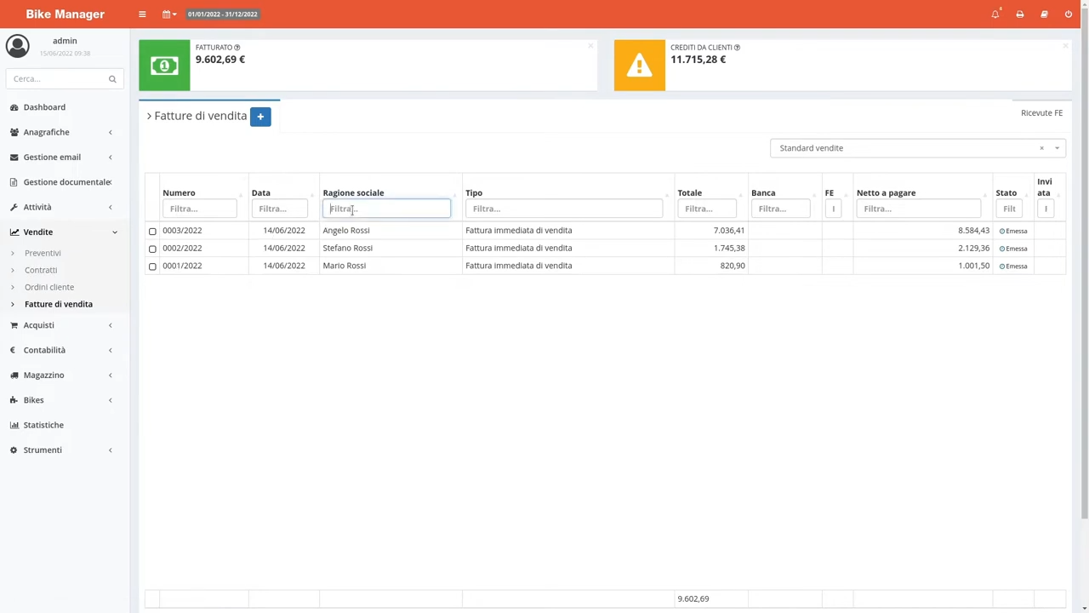Viewport: 1089px width, 613px height.
Task: Select the checkbox for invoice 0001/2022
Action: 152,266
